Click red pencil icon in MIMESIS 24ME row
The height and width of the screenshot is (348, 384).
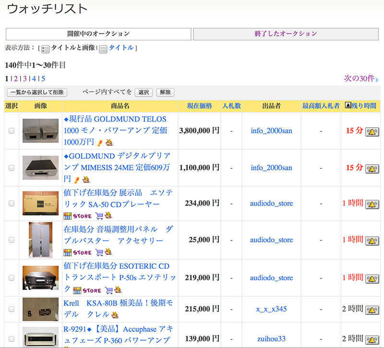point(77,180)
